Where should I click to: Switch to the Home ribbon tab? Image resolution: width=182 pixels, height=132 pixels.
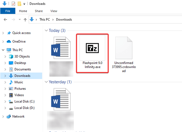click(x=23, y=11)
